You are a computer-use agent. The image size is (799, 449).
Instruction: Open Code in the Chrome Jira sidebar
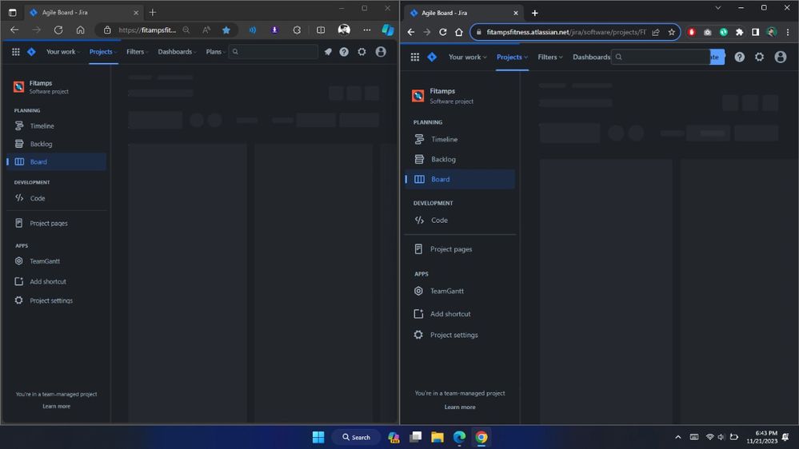[x=460, y=220]
